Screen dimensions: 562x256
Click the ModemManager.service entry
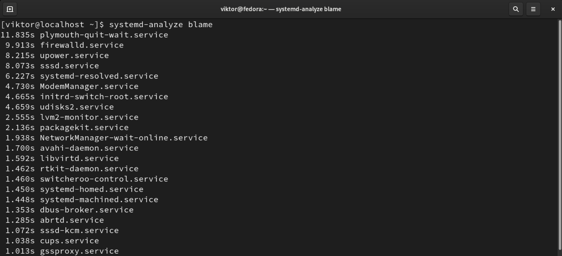89,86
